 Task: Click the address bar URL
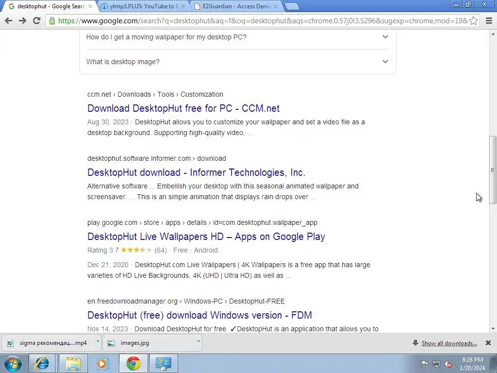coord(263,21)
